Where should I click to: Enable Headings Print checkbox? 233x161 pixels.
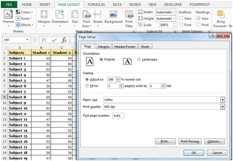(198, 25)
